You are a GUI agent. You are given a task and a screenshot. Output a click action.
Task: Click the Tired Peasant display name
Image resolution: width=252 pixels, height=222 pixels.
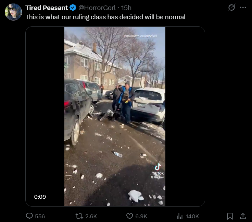(x=47, y=8)
